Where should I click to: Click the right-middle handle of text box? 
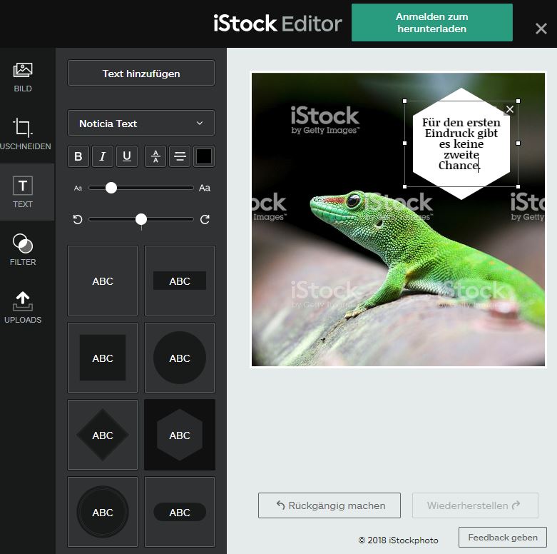pos(518,143)
